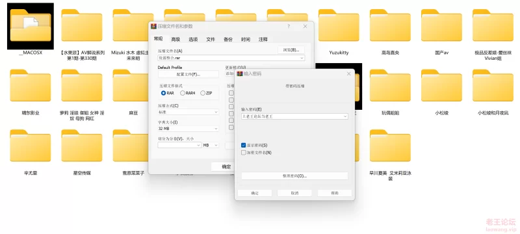The image size is (520, 234).
Task: Click the 玩偶姐姐 folder icon
Action: point(390,86)
